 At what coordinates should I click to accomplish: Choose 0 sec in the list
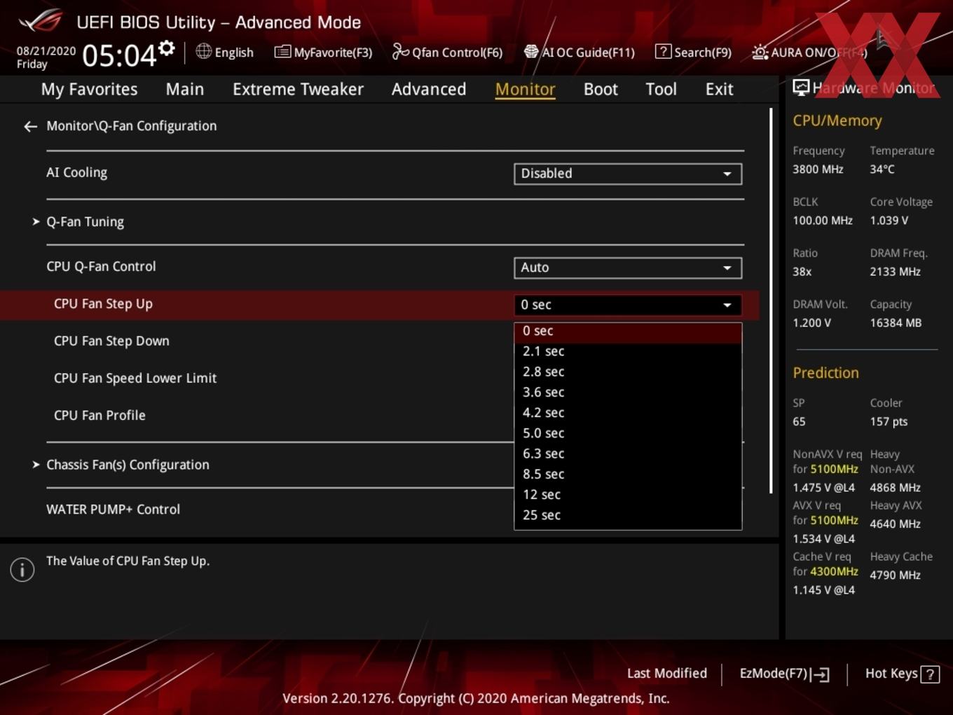click(x=628, y=331)
